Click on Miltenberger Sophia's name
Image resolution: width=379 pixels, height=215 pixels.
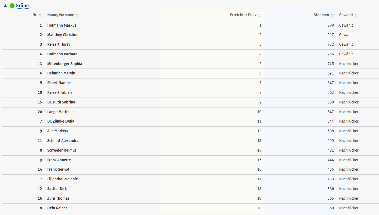tap(65, 64)
